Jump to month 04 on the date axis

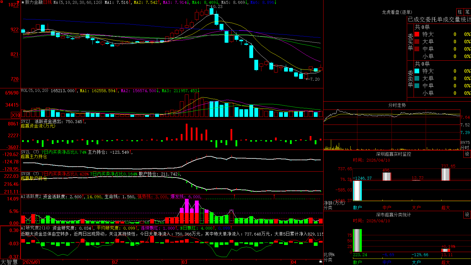[x=293, y=262]
